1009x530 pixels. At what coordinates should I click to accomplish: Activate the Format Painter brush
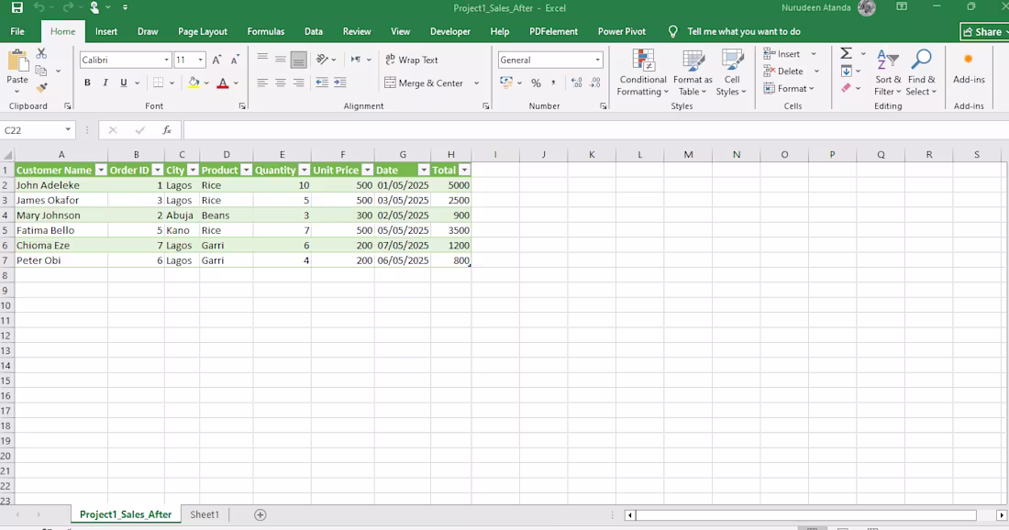pos(41,87)
